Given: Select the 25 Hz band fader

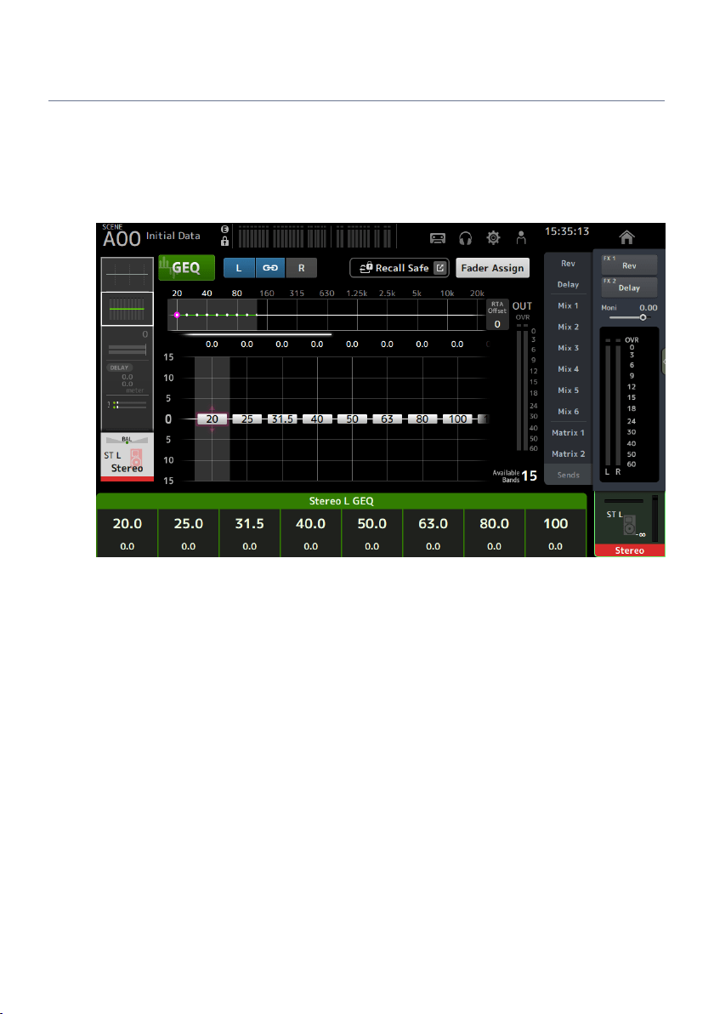Looking at the screenshot, I should [246, 419].
